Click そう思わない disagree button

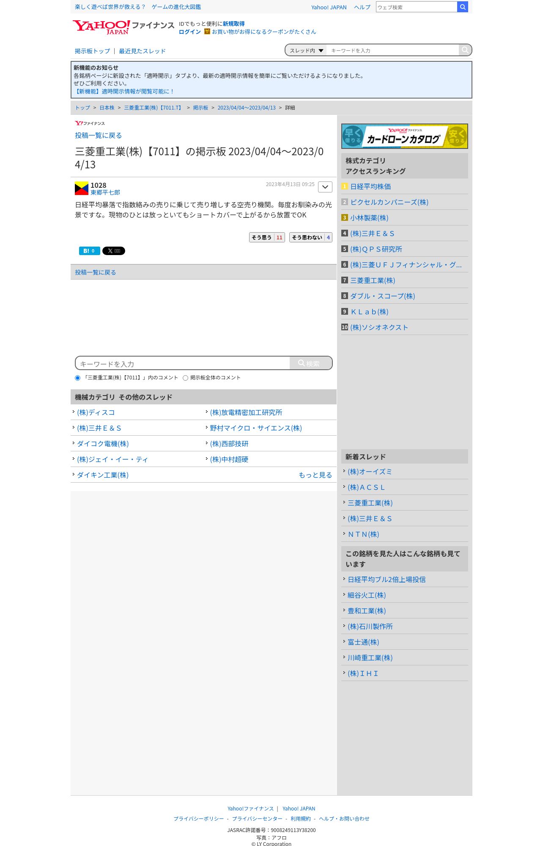[x=311, y=237]
